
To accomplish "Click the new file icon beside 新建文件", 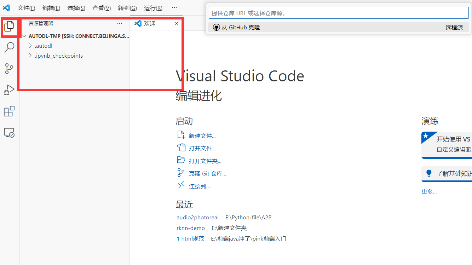I will (x=181, y=135).
